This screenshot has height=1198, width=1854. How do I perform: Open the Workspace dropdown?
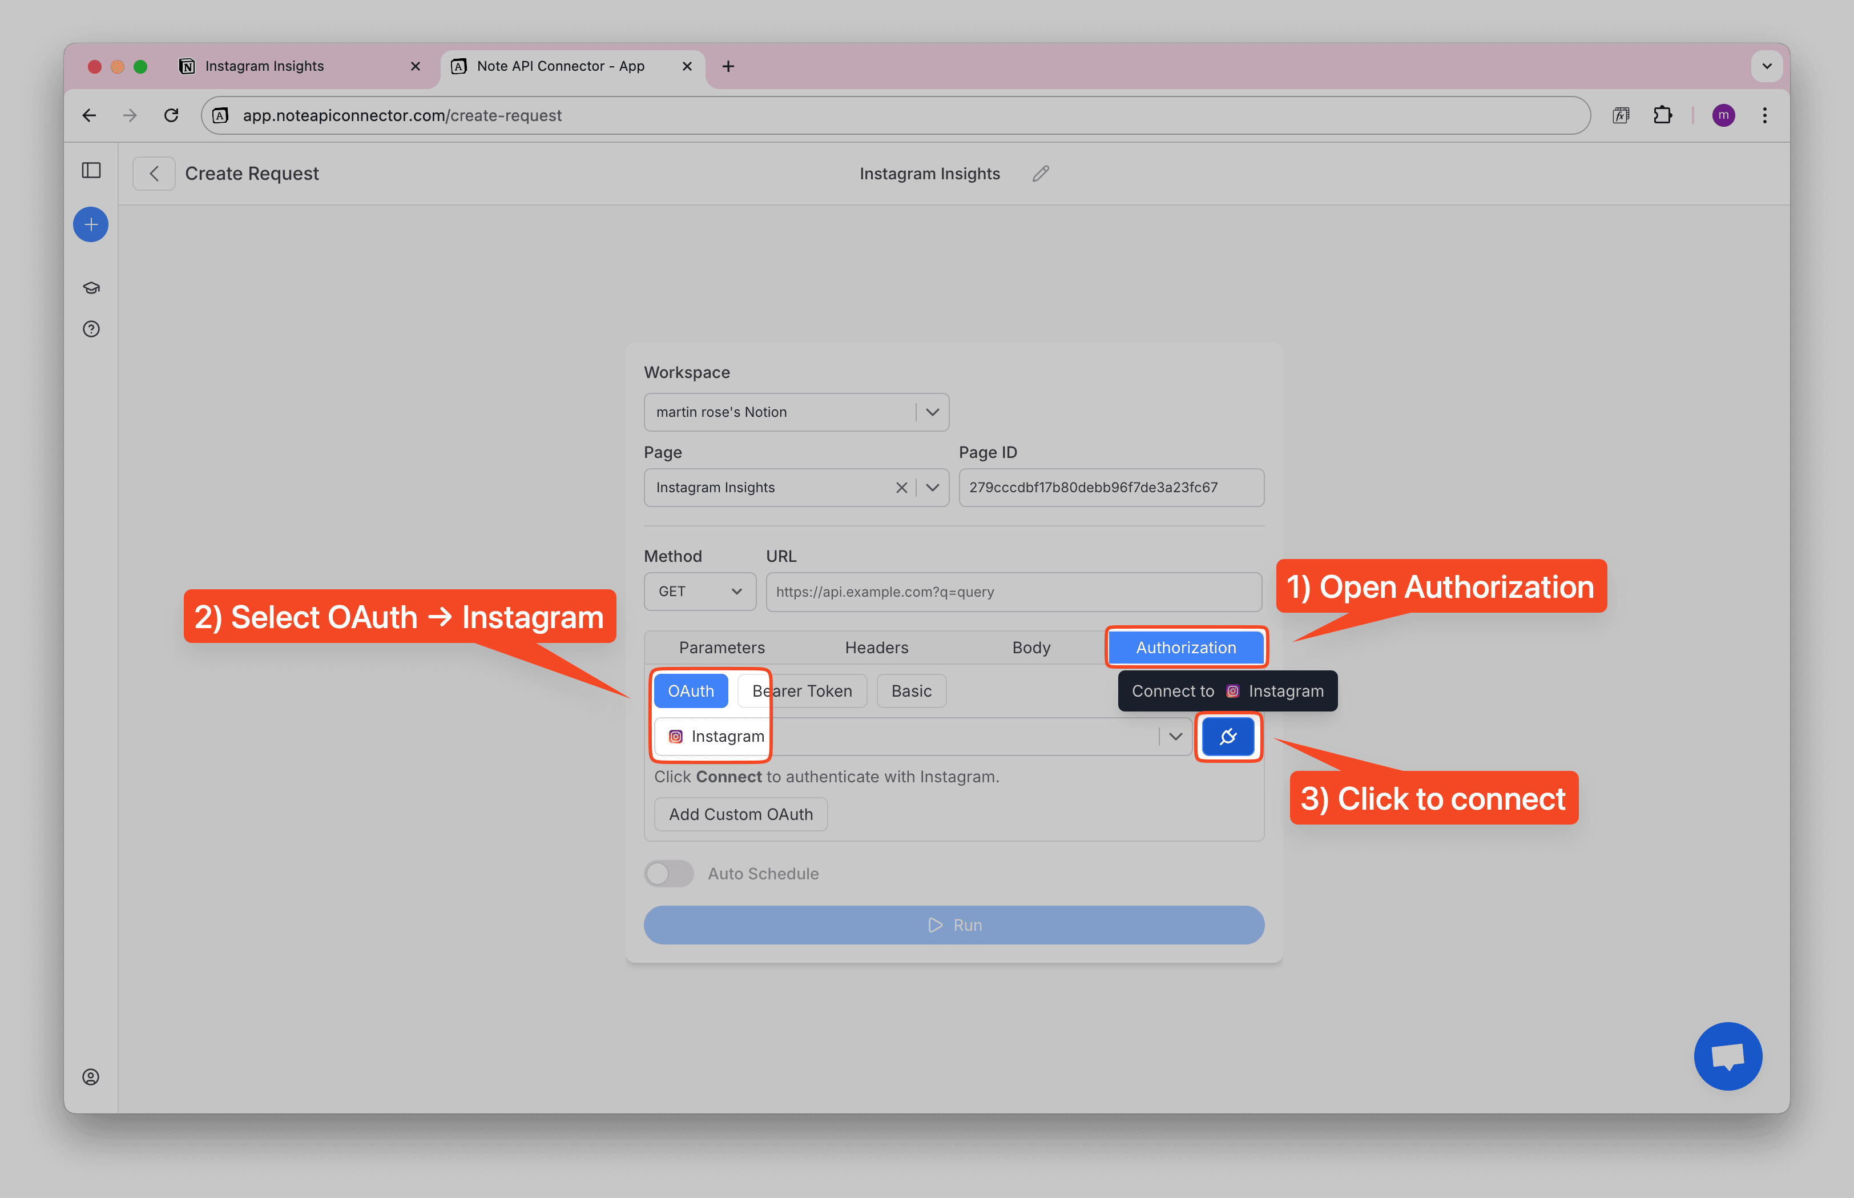[796, 412]
